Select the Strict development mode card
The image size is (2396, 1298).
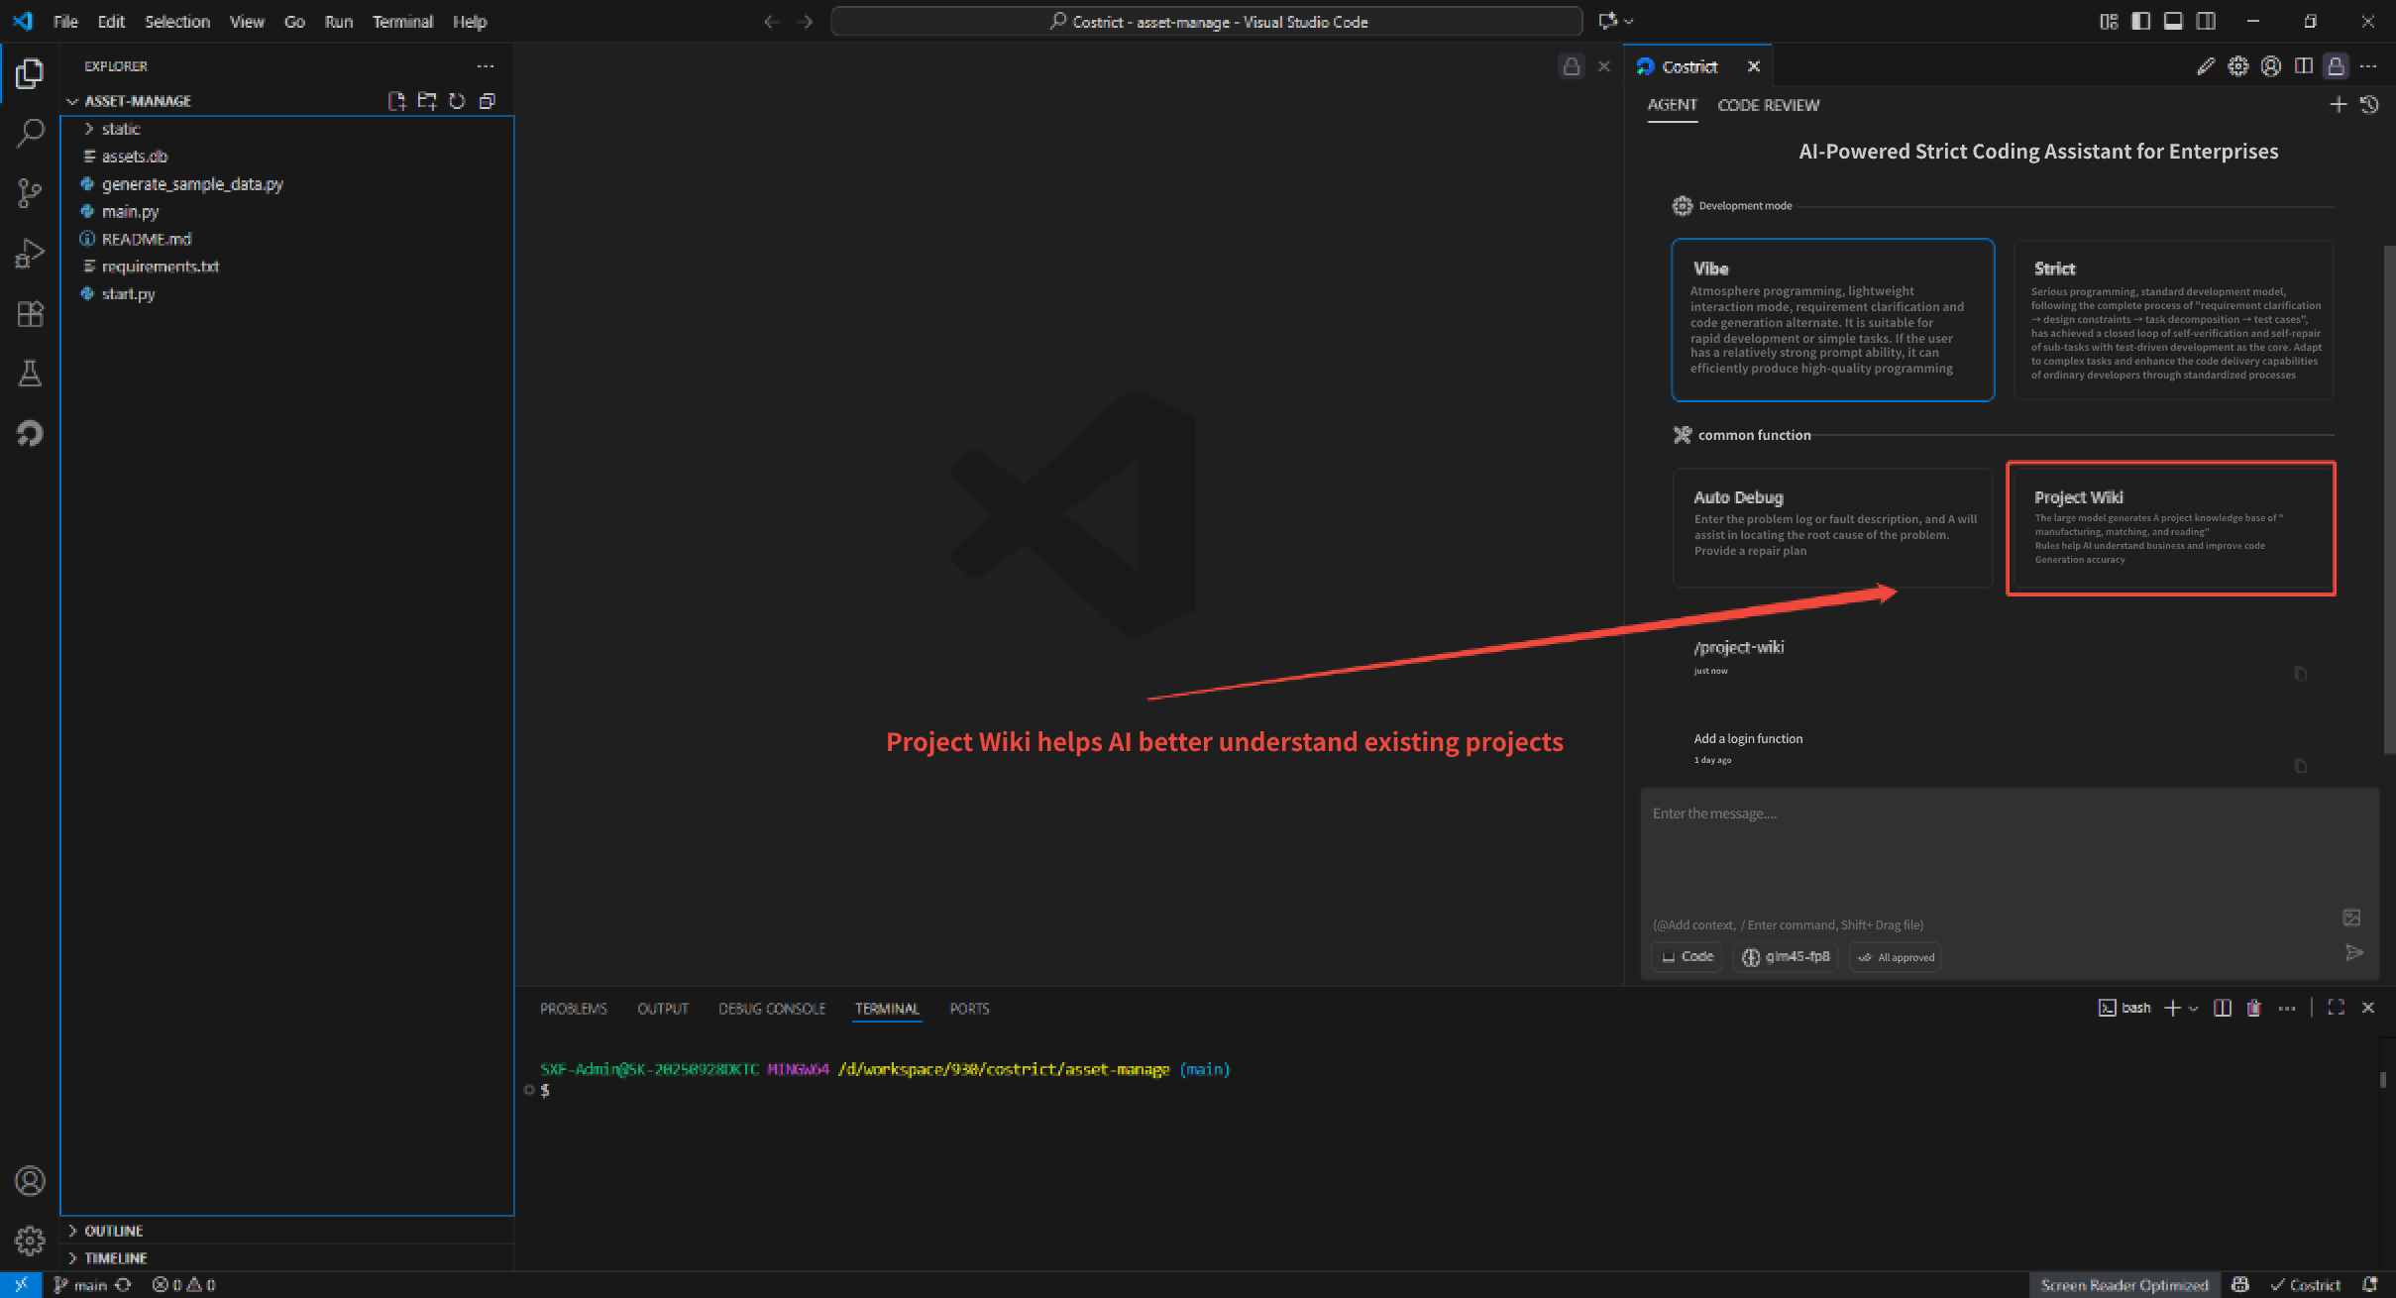point(2173,319)
